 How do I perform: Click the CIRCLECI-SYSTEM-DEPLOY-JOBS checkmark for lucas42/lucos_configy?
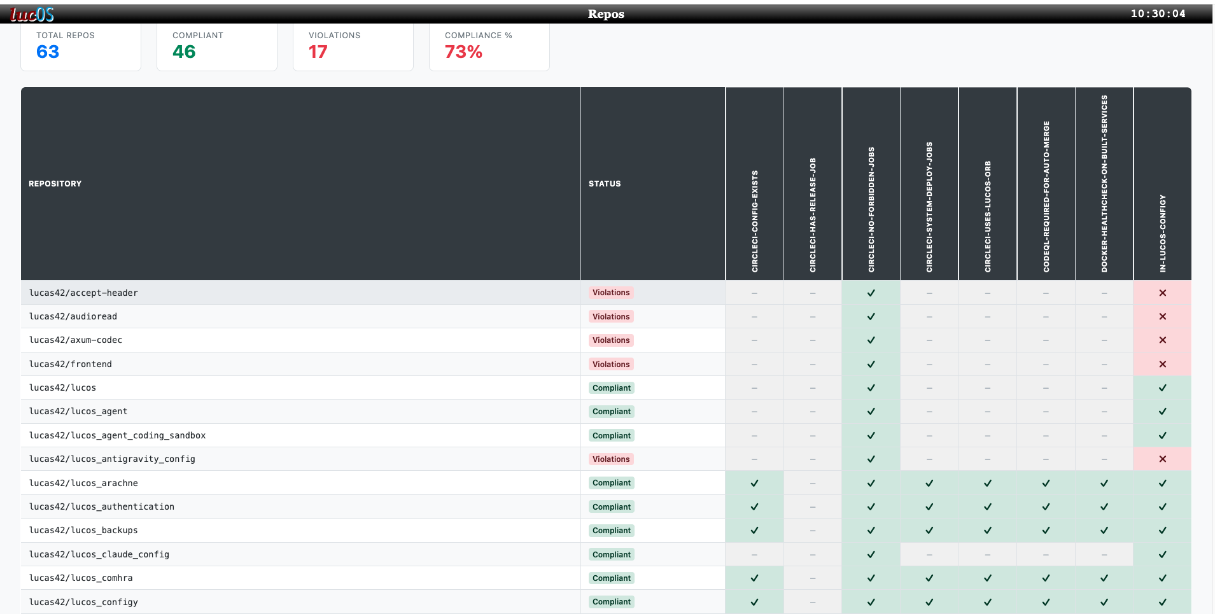tap(929, 602)
